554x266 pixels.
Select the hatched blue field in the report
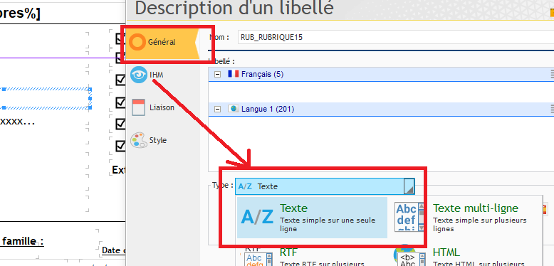tap(46, 98)
